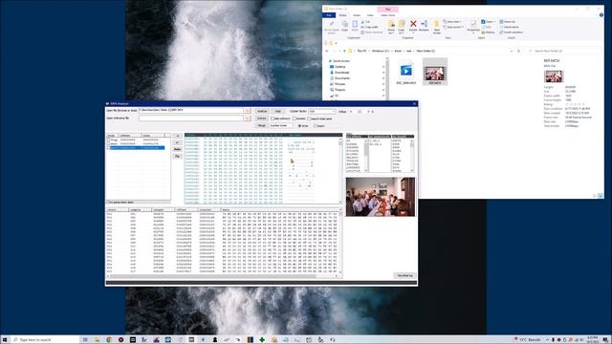Screen dimensions: 612x344
Task: Click the hex view vertical scrollbar
Action: click(x=340, y=170)
